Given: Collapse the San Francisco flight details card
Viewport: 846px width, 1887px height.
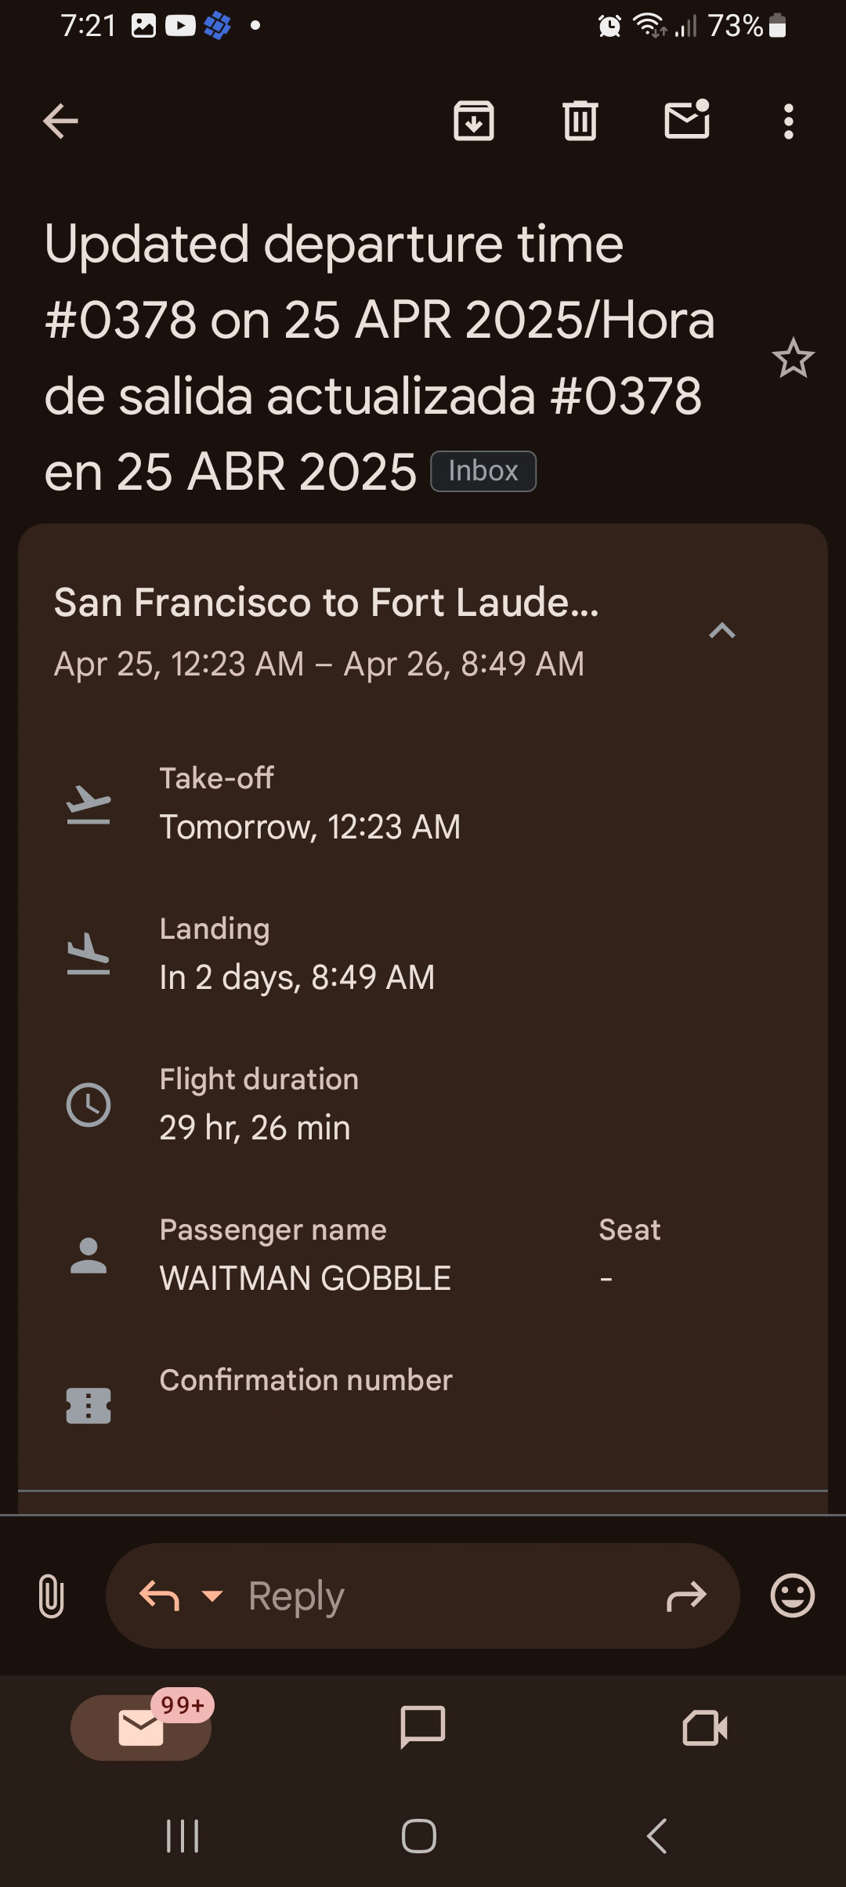Looking at the screenshot, I should 722,631.
